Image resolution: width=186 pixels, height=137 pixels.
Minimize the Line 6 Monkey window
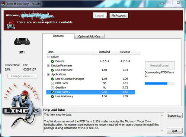point(162,3)
